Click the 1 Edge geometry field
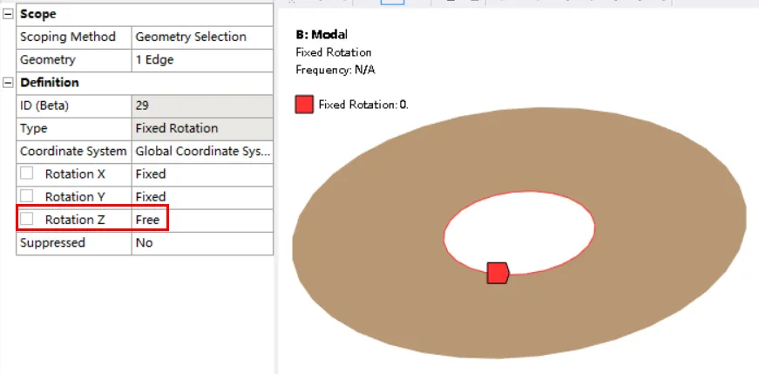This screenshot has height=374, width=759. tap(202, 60)
